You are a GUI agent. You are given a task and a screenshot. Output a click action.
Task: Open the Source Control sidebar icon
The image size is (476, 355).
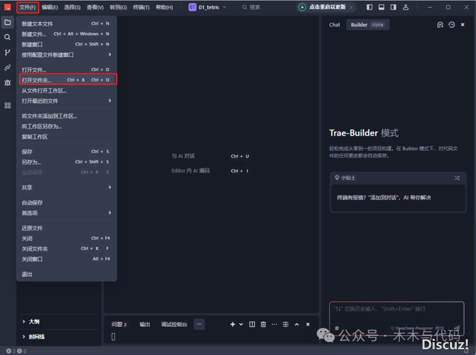coord(7,52)
